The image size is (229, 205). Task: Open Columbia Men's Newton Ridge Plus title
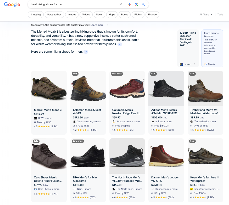pos(126,112)
